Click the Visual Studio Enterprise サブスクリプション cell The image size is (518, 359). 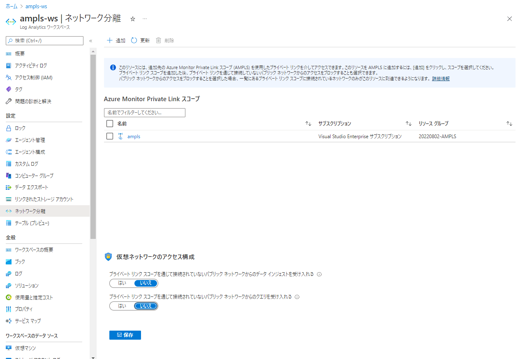[360, 137]
